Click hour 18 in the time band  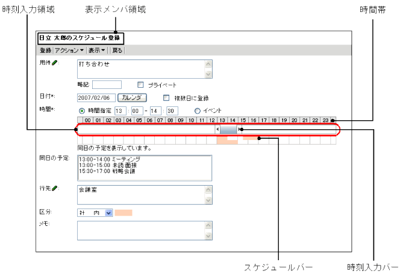click(x=274, y=120)
